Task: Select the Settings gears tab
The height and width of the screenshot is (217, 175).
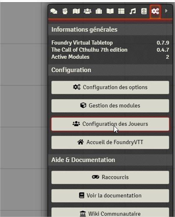Action: tap(155, 11)
